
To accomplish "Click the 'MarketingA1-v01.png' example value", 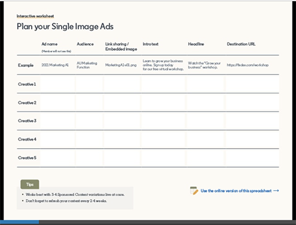I will click(121, 65).
